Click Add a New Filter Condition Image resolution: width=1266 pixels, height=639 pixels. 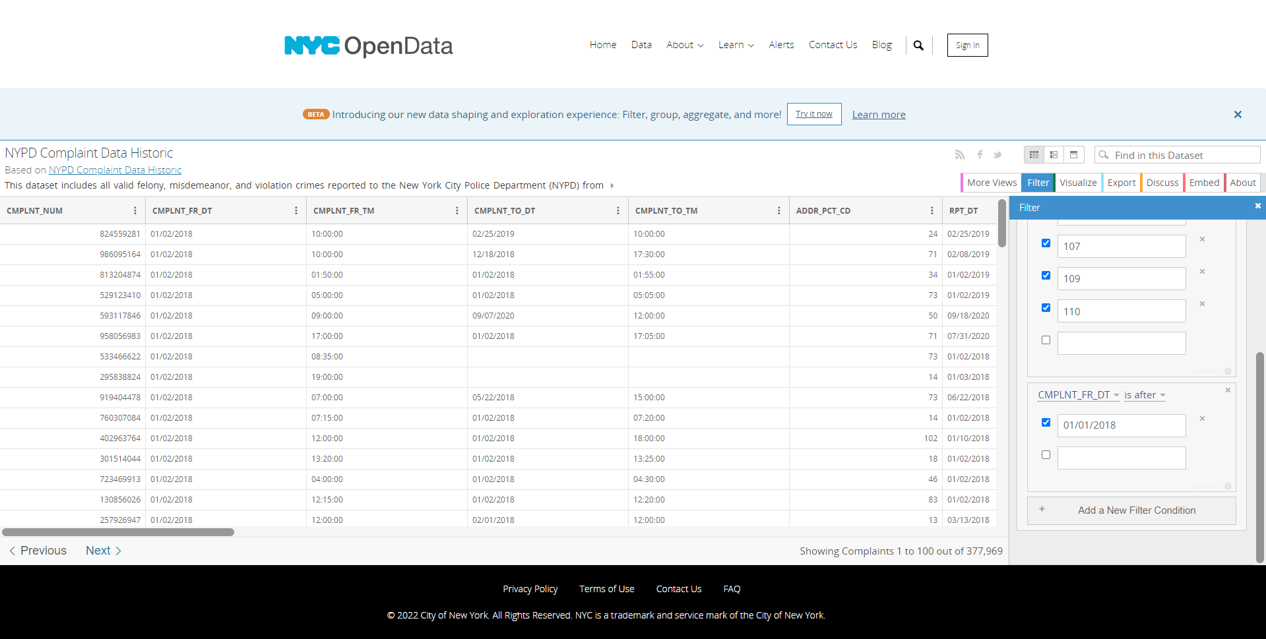pyautogui.click(x=1131, y=510)
